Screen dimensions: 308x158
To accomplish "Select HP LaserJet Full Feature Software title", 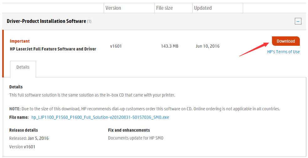I will [53, 49].
